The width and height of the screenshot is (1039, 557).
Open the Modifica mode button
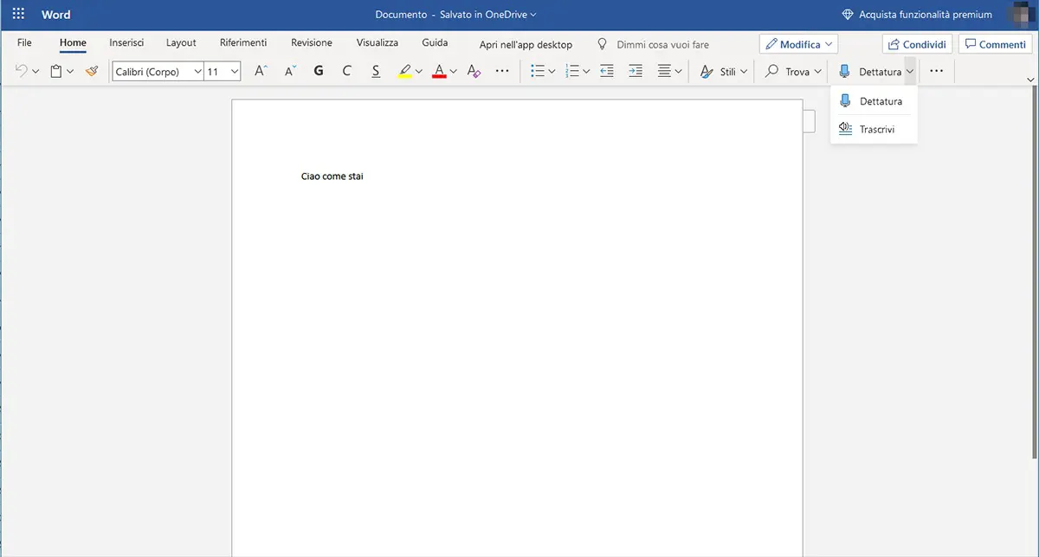798,44
